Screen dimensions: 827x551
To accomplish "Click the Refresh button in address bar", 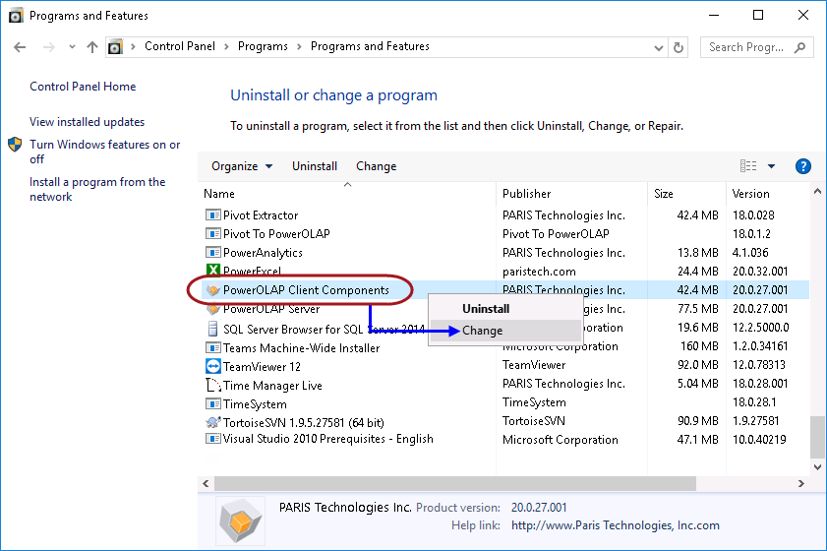I will point(679,47).
